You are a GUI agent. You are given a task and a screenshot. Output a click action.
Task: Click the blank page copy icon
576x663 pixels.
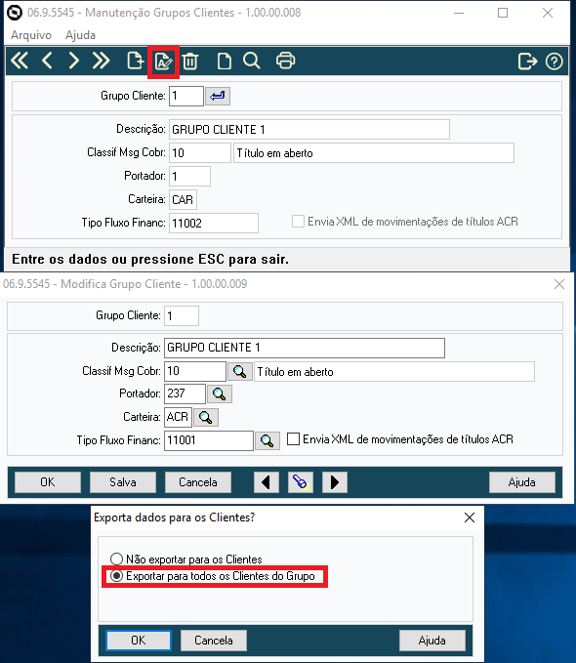coord(225,61)
